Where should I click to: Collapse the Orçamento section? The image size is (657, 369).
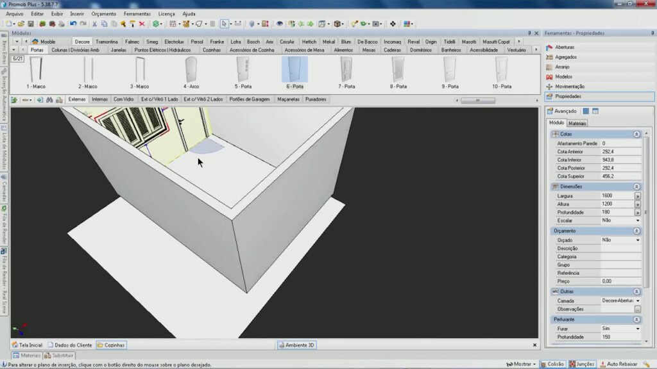tap(636, 231)
